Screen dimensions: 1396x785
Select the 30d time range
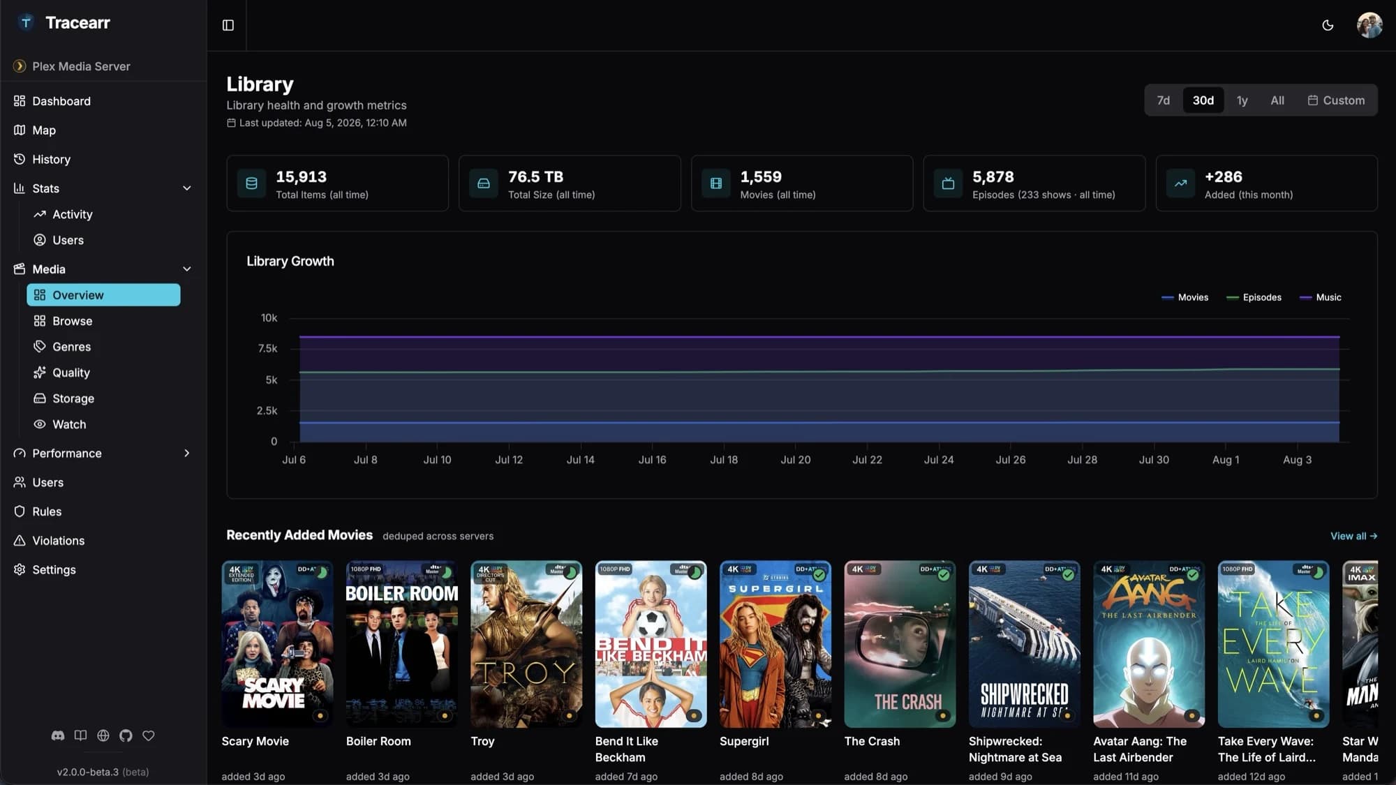pyautogui.click(x=1203, y=100)
